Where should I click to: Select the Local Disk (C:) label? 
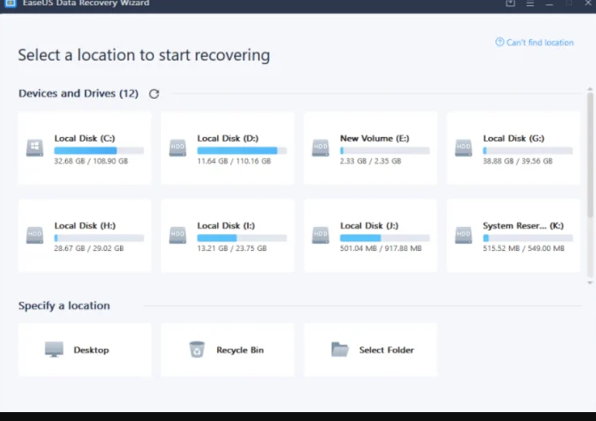[85, 139]
